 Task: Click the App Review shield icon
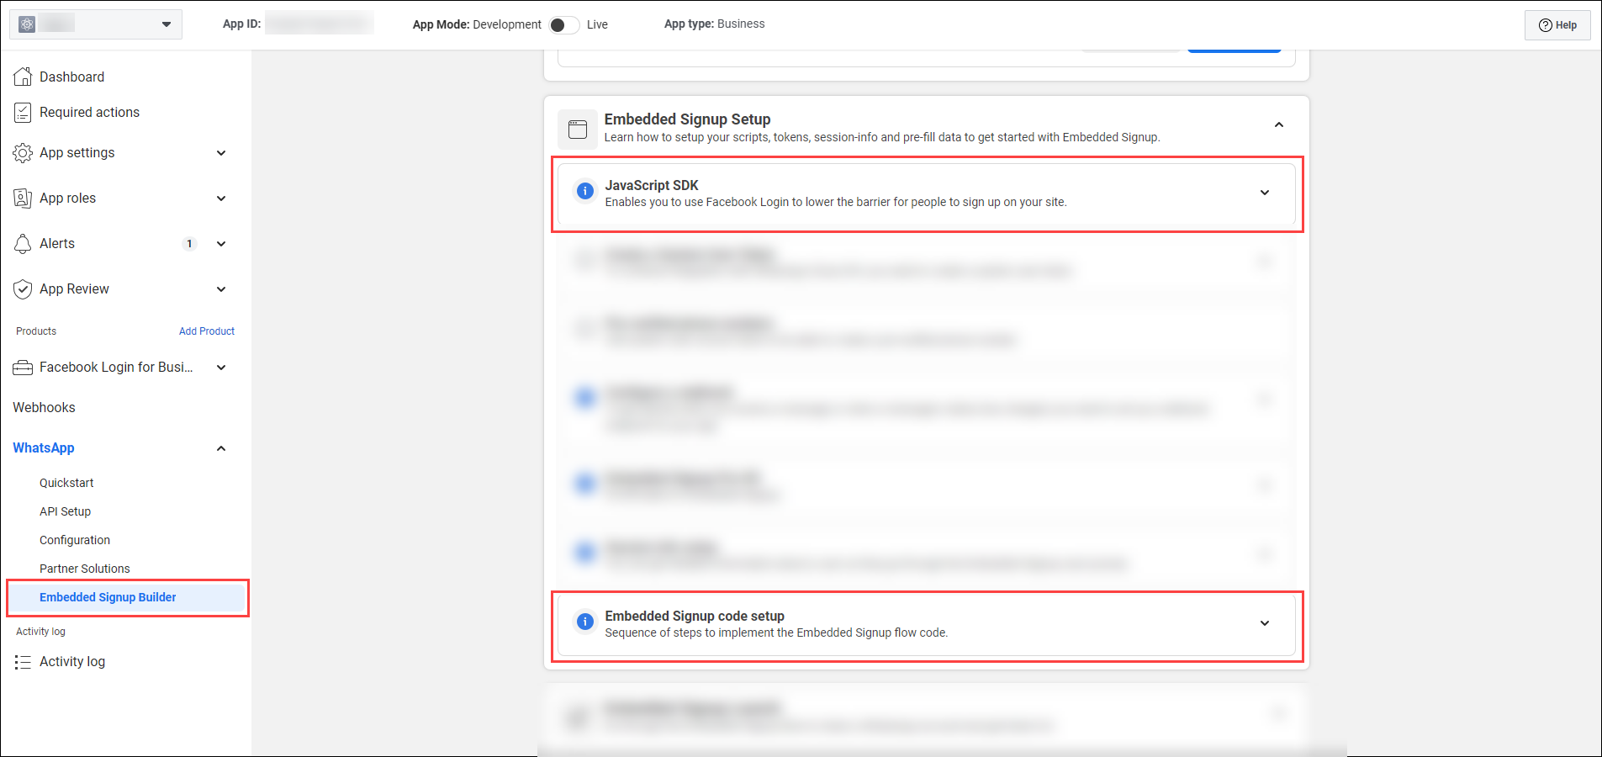pyautogui.click(x=23, y=289)
